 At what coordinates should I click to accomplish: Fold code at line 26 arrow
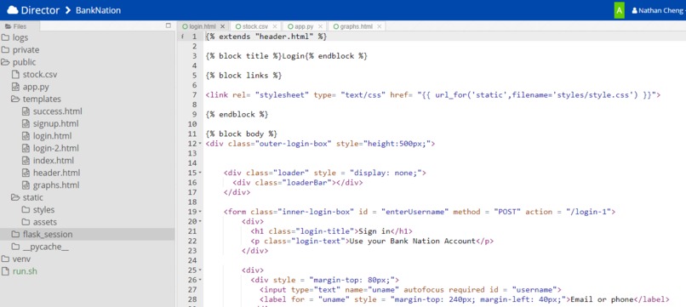click(200, 280)
